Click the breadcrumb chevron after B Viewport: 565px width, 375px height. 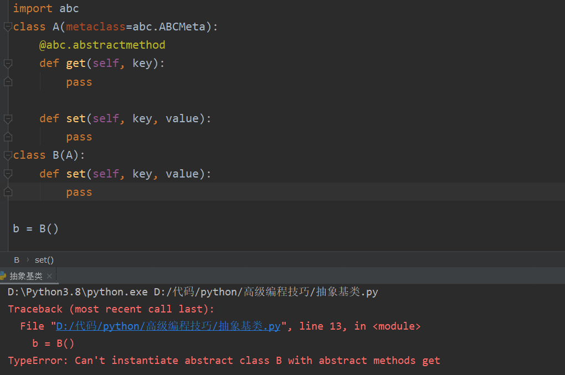tap(27, 259)
